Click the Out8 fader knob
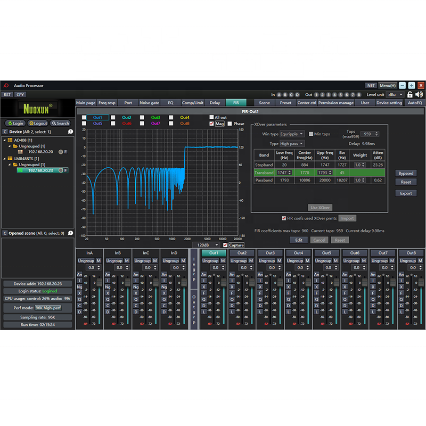This screenshot has height=426, width=426. [x=421, y=283]
